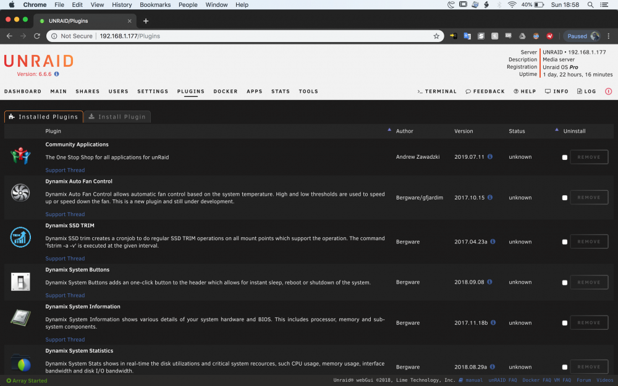
Task: Tick uninstall checkbox for Community Applications
Action: pyautogui.click(x=565, y=157)
